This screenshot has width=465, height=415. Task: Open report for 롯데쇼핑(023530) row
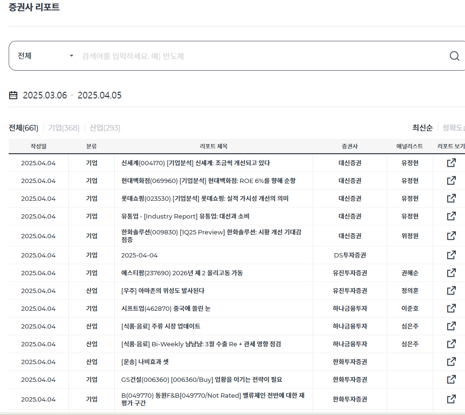coord(452,198)
